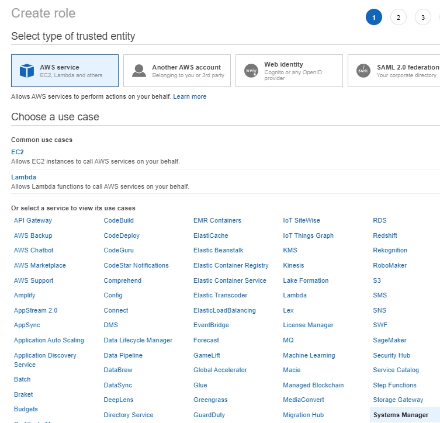Select AWS Backup service
Screen dimensions: 440x423
(33, 235)
